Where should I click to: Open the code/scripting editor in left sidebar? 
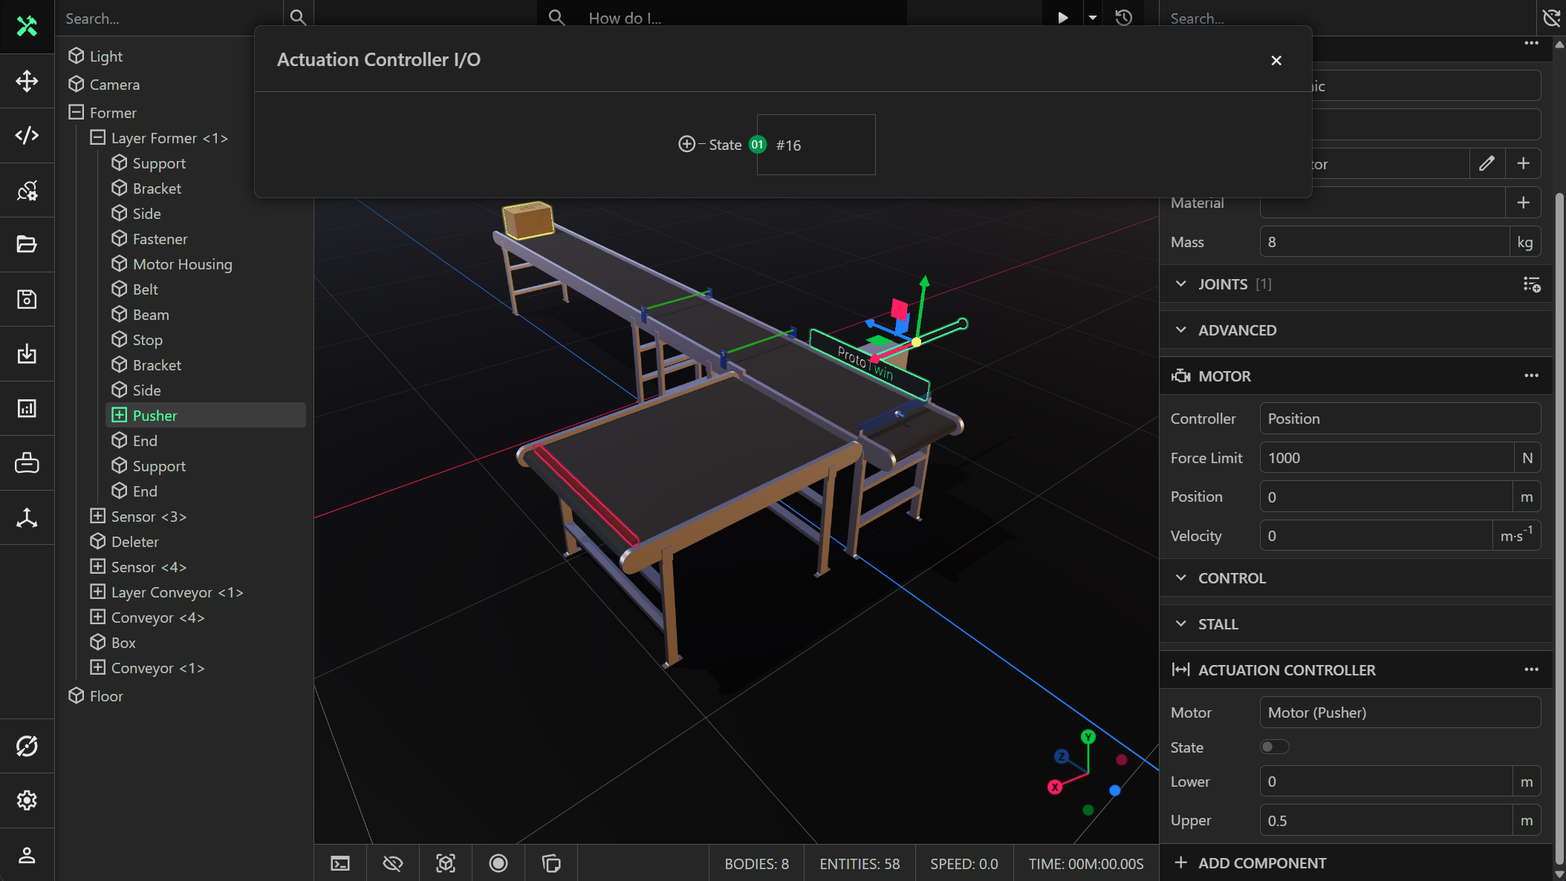(x=27, y=135)
